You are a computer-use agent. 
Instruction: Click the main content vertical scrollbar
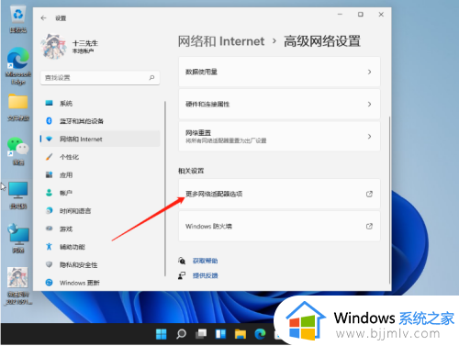(389, 200)
